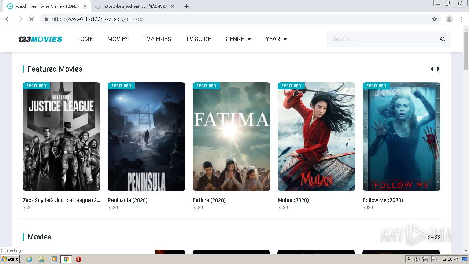Go to the TV-SERIES section
Image resolution: width=469 pixels, height=264 pixels.
157,39
